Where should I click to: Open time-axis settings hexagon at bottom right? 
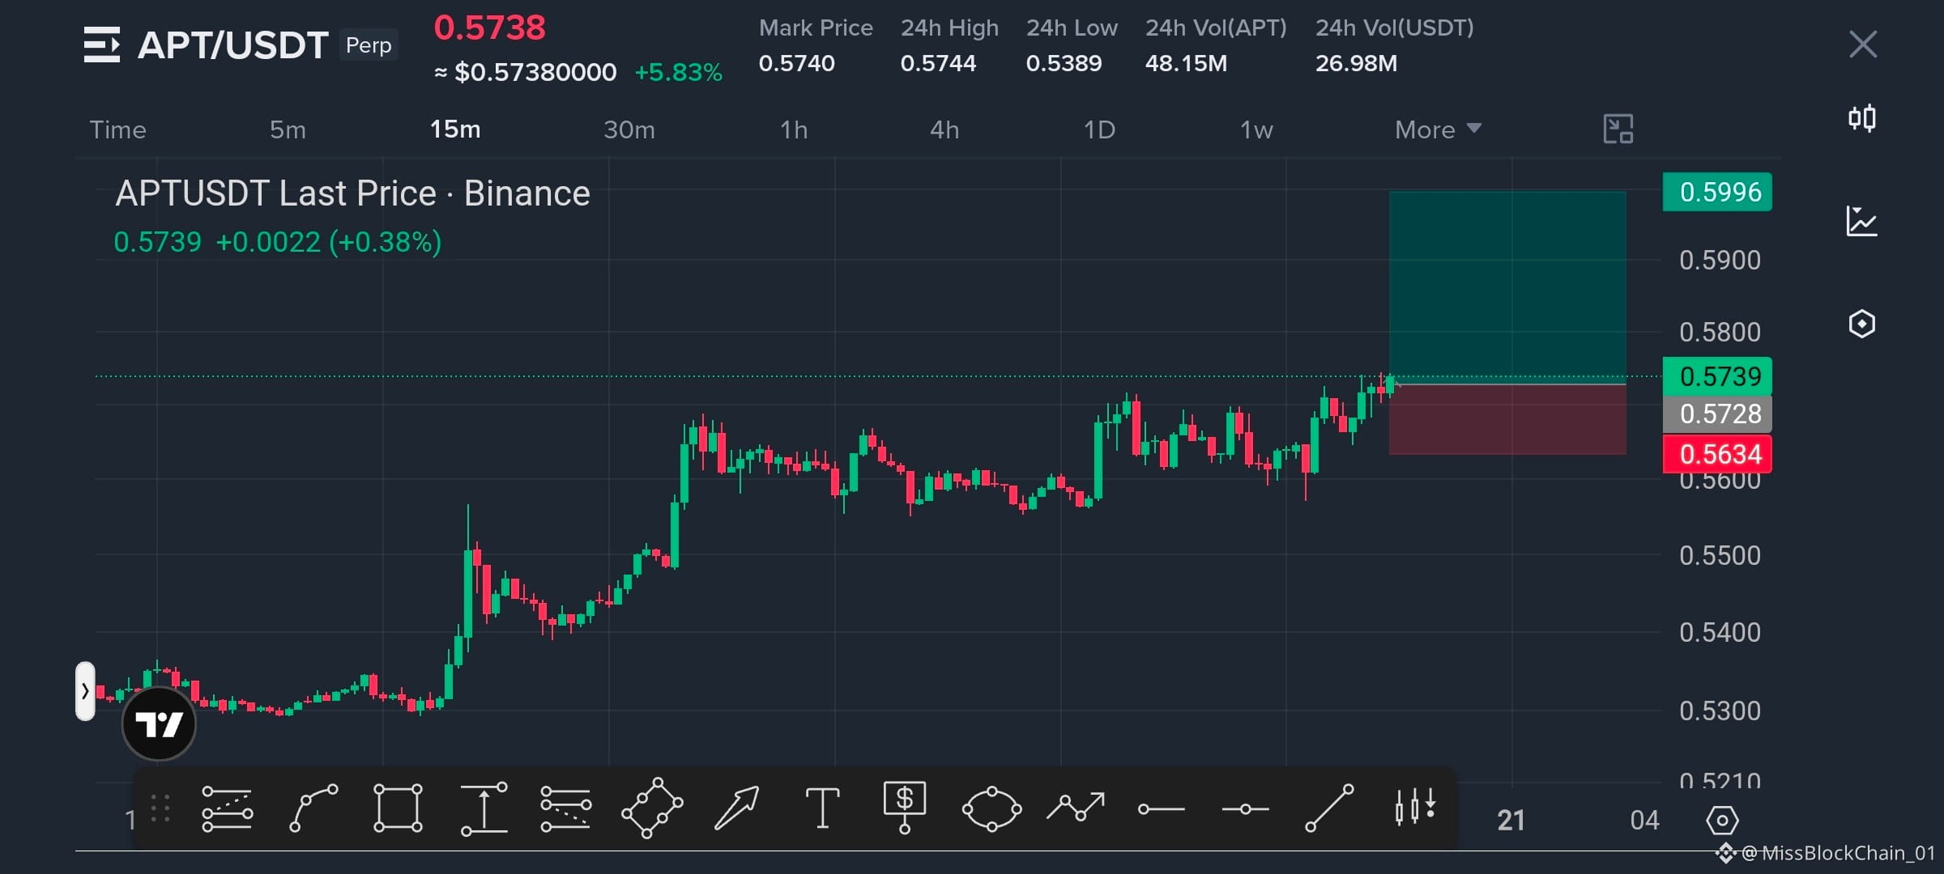click(x=1722, y=821)
